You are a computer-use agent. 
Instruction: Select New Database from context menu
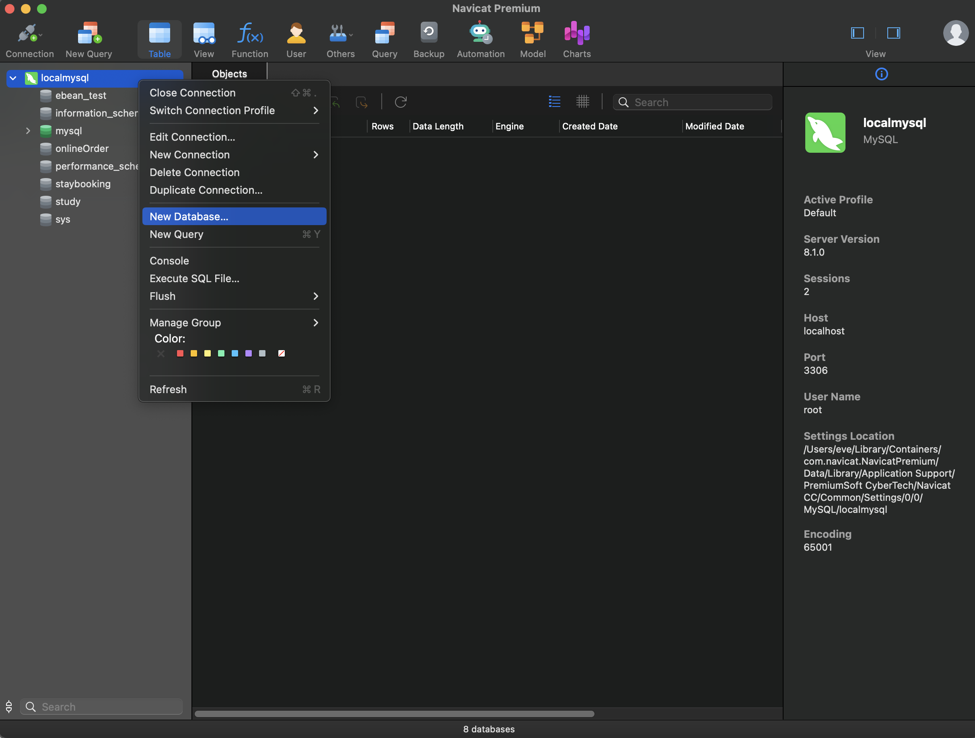pos(234,216)
